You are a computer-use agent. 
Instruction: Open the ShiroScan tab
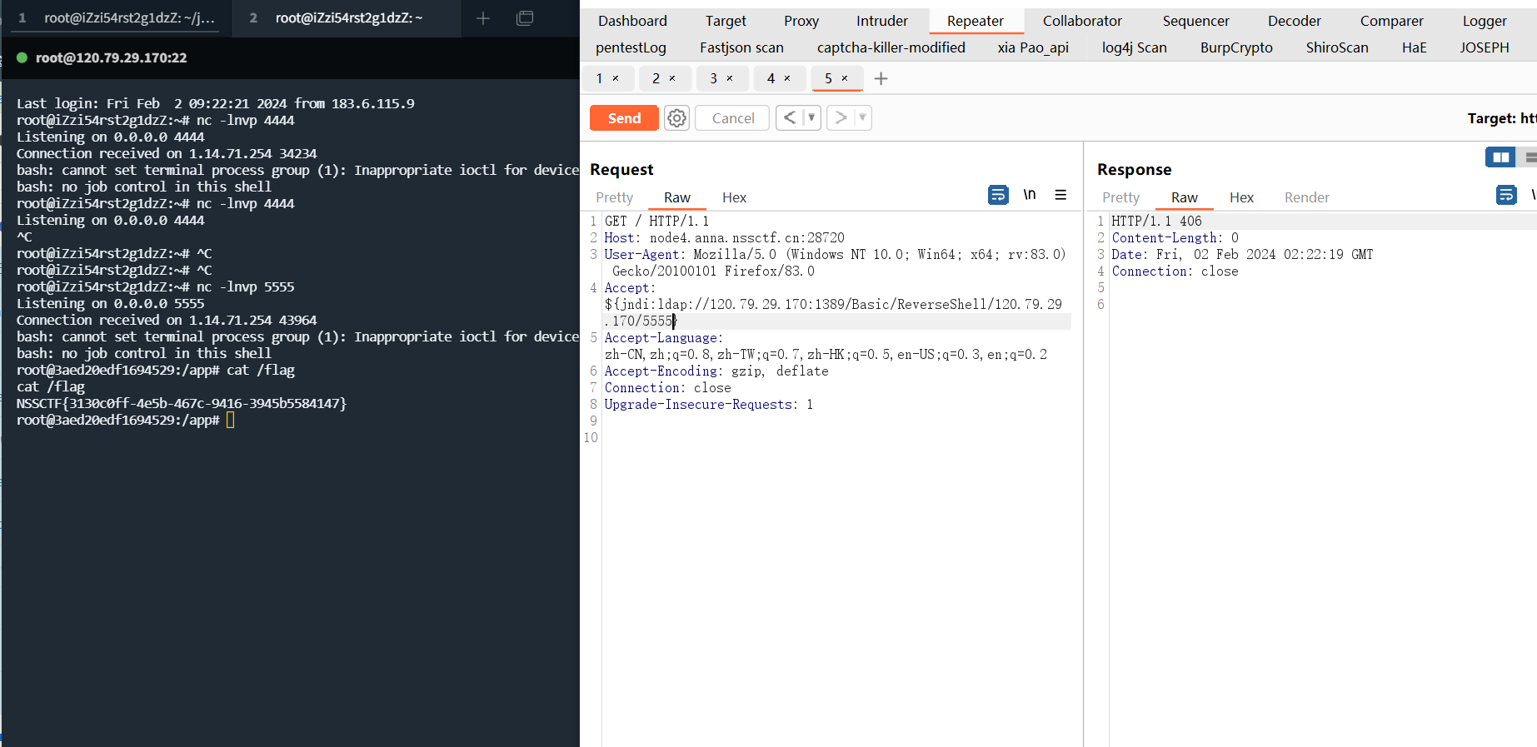[x=1337, y=47]
